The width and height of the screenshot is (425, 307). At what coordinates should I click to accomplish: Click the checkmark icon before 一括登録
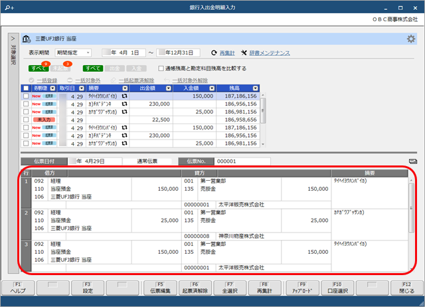(x=31, y=80)
